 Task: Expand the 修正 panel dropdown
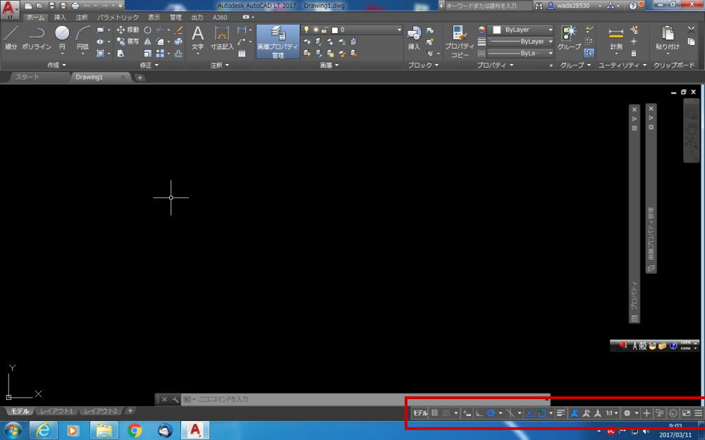149,65
